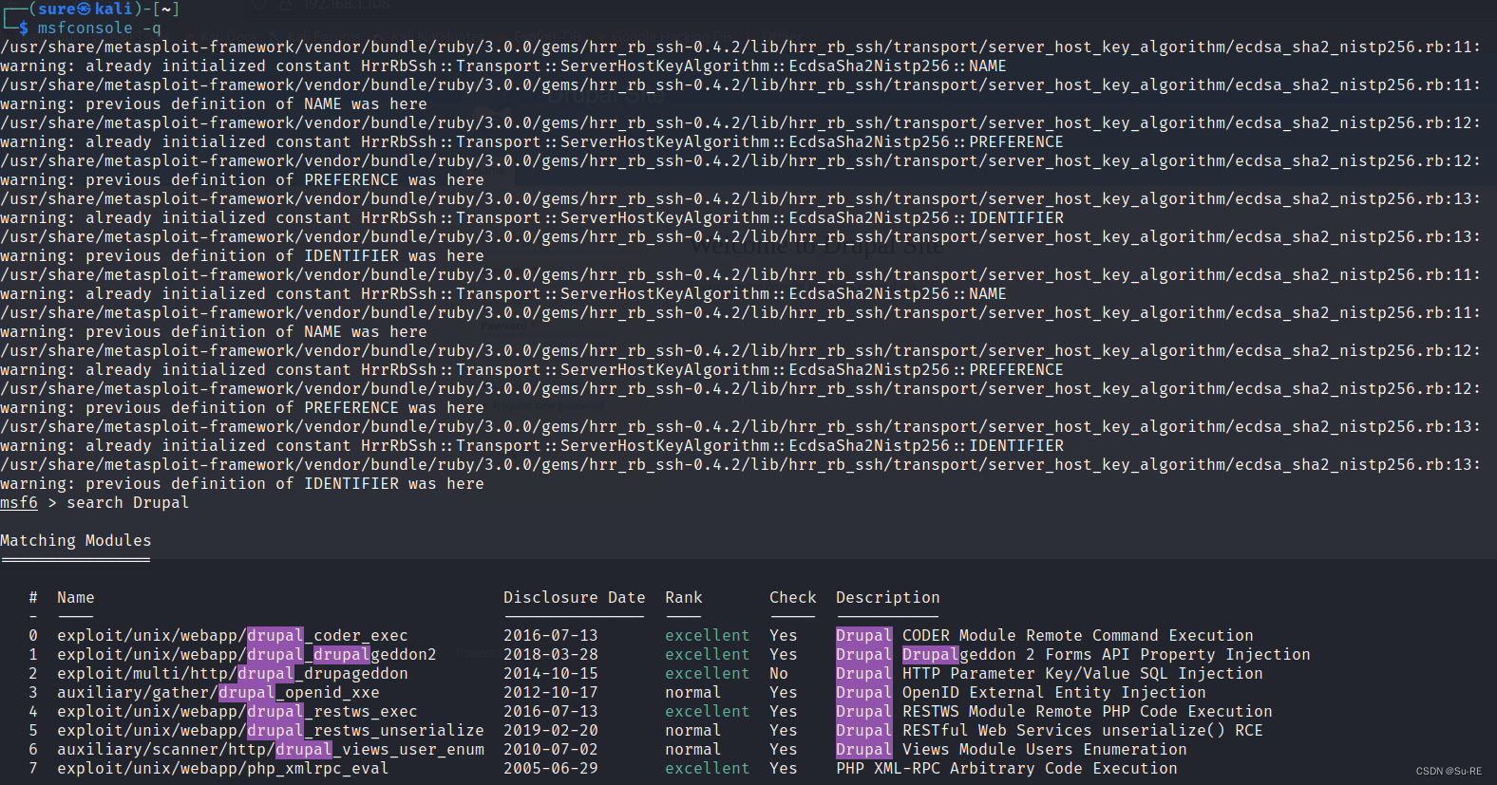Click 'Drupalgeddon 2 Forms API Property Injection' description
The width and height of the screenshot is (1497, 785).
(1107, 654)
